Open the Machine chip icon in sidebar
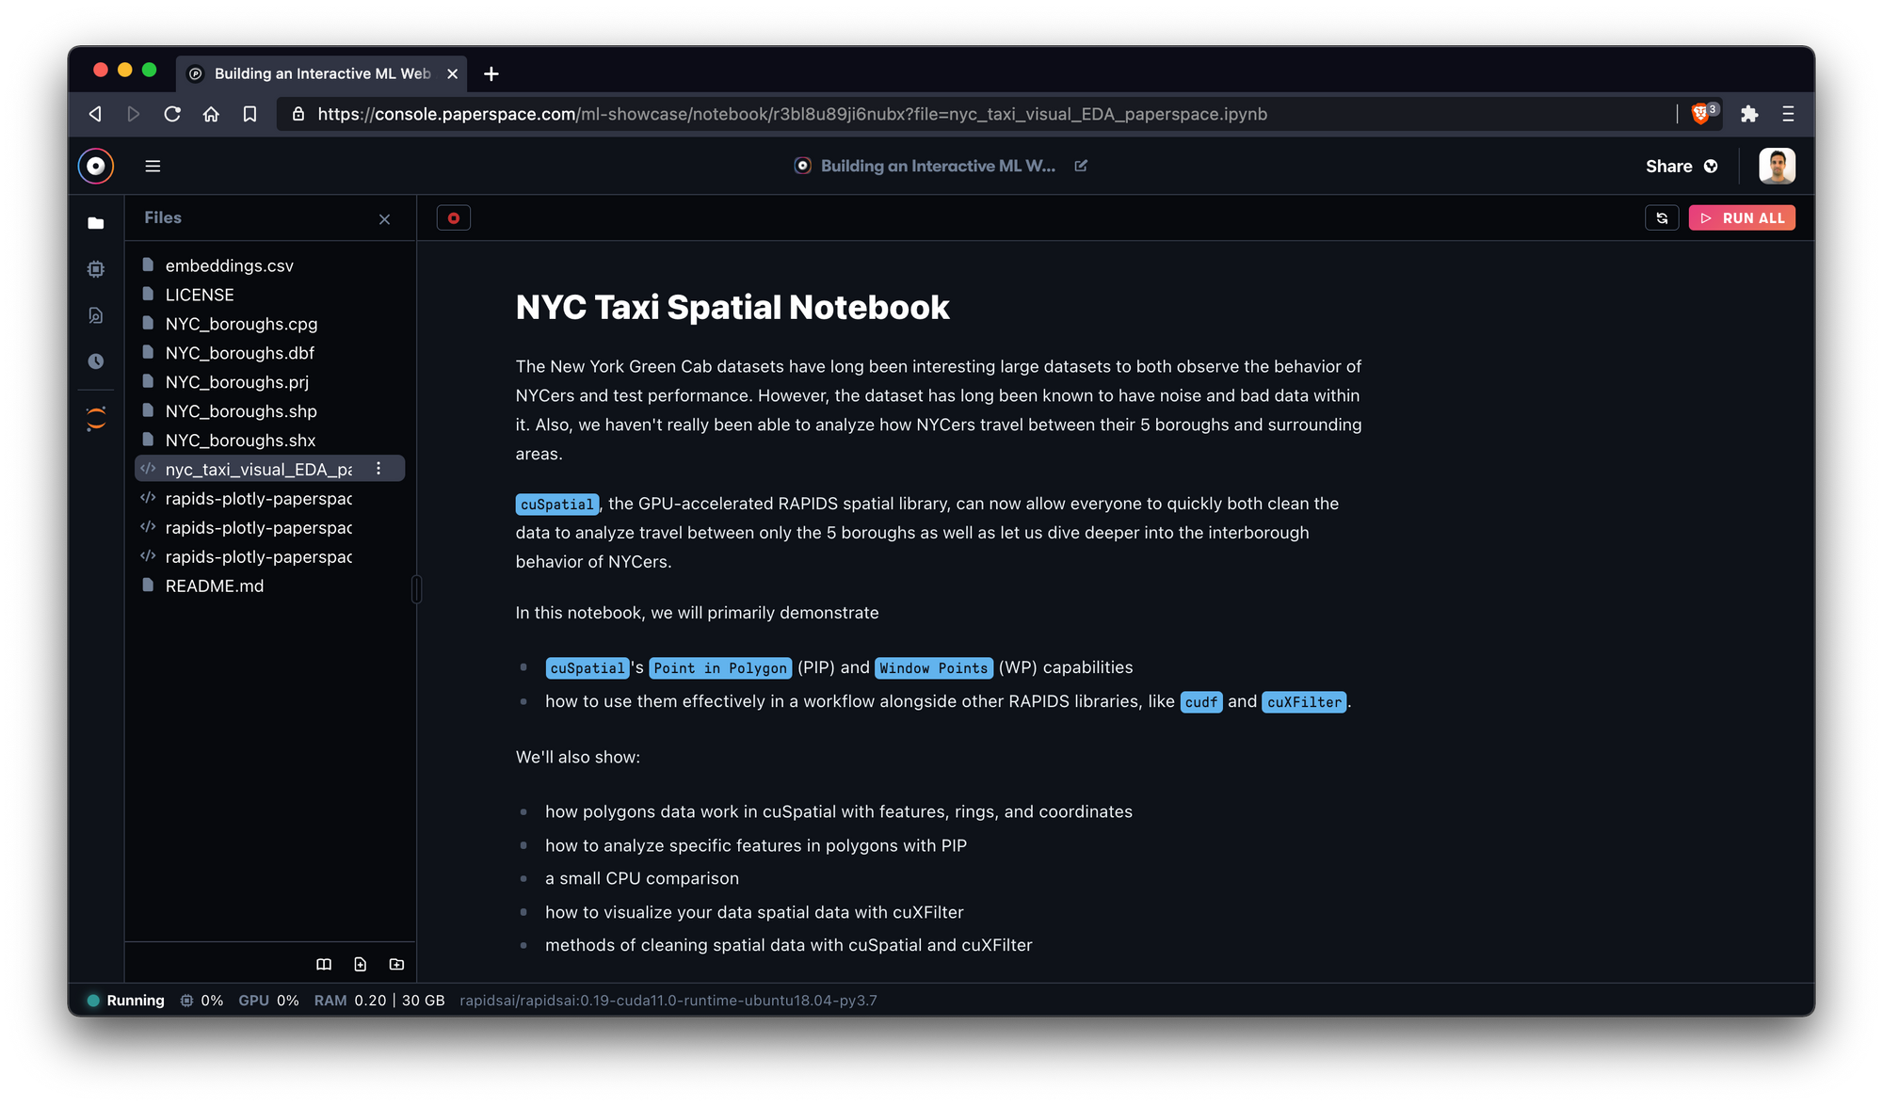This screenshot has width=1883, height=1106. click(x=95, y=269)
